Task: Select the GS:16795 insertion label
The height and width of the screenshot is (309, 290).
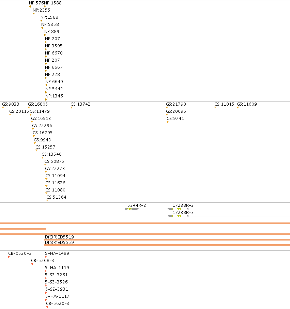Action: click(43, 133)
